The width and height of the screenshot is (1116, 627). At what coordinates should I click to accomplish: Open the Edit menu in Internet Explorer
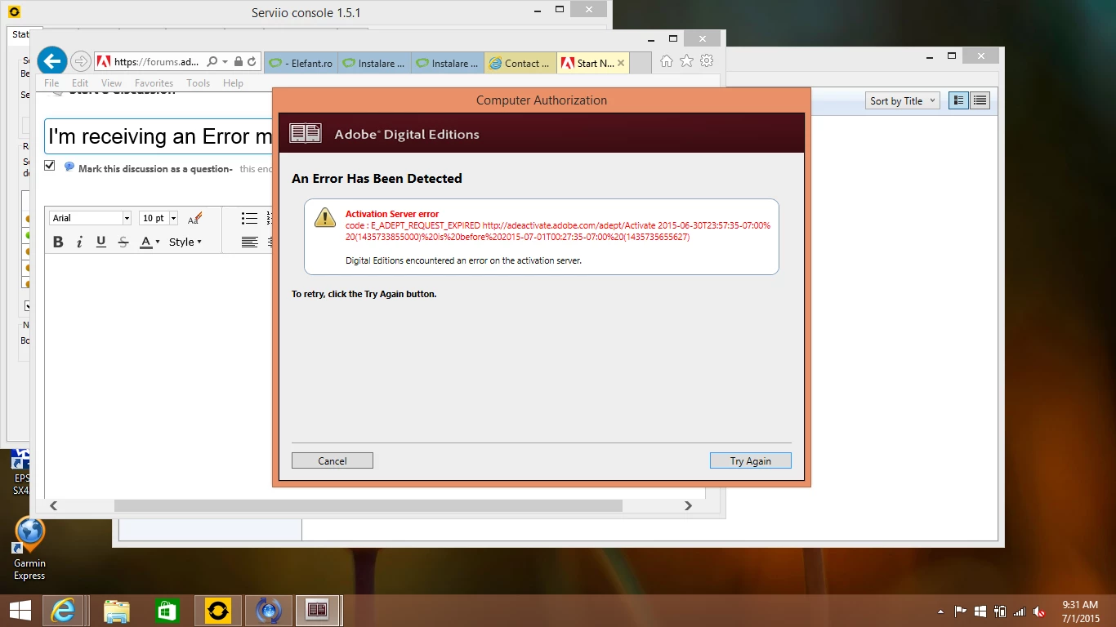[80, 83]
